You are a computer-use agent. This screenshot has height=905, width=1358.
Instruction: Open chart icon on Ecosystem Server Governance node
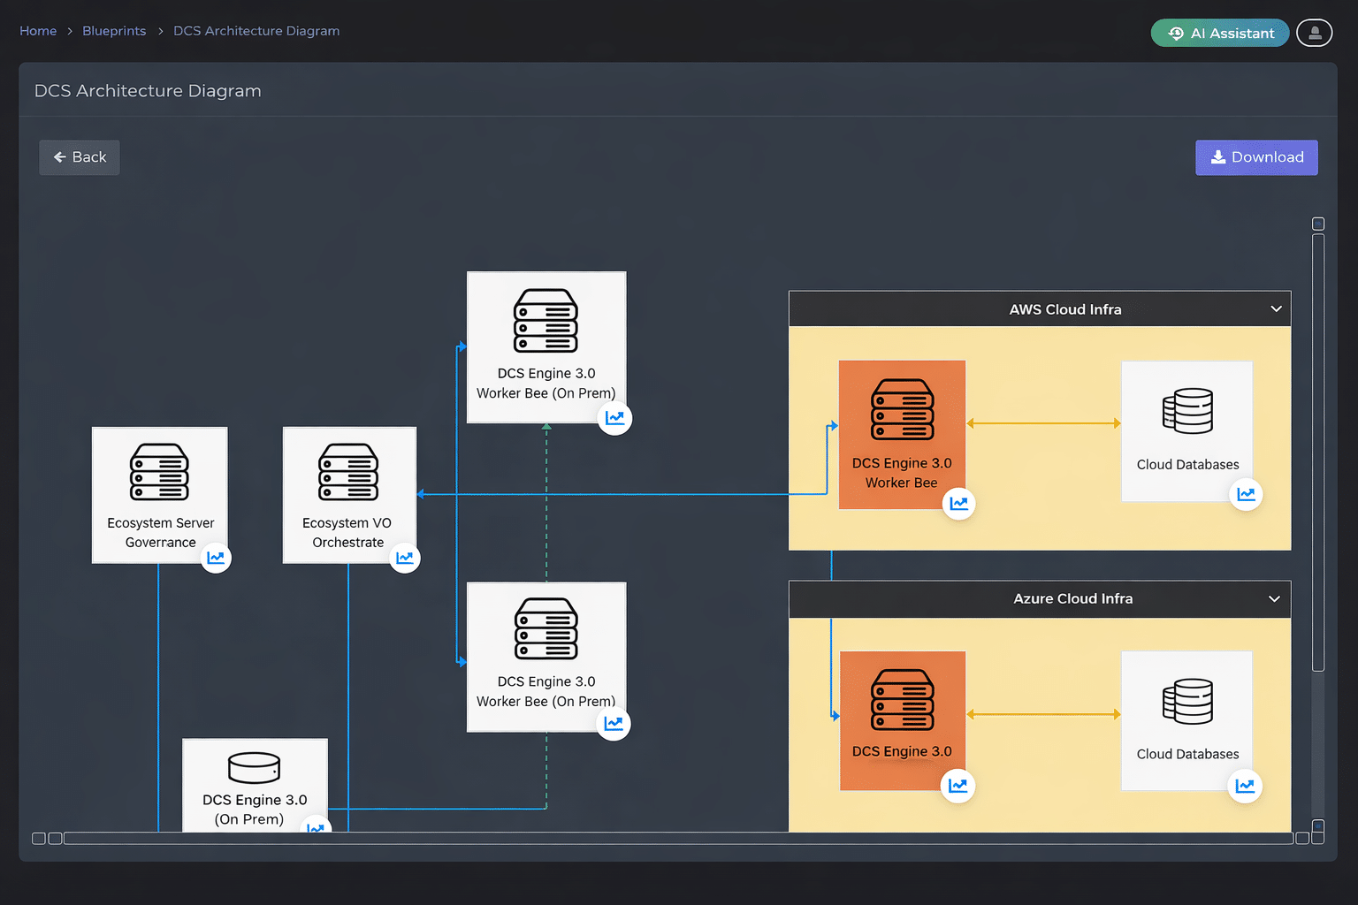[216, 558]
